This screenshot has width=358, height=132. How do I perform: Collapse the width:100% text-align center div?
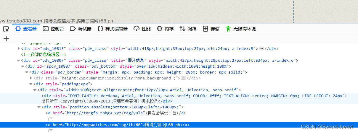(x=35, y=90)
